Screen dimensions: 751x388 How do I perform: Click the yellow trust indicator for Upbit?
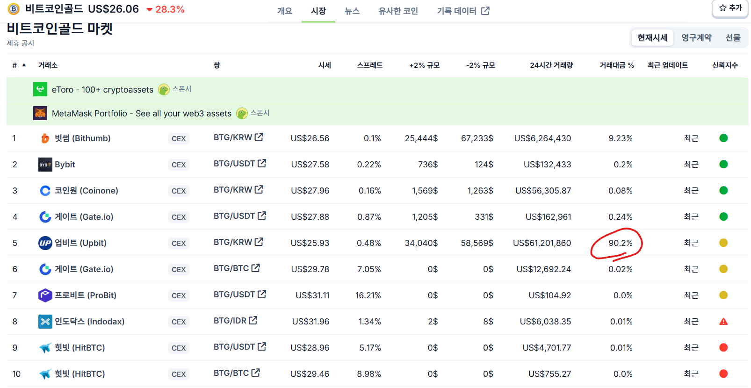pos(723,243)
